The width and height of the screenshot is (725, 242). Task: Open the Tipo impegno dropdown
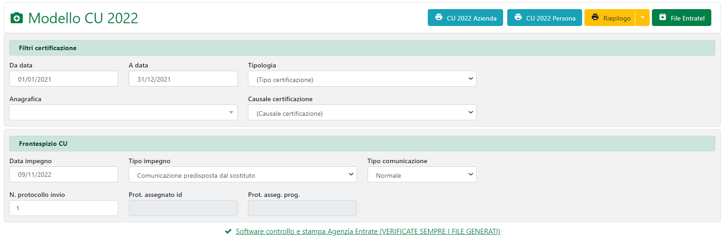pyautogui.click(x=242, y=175)
